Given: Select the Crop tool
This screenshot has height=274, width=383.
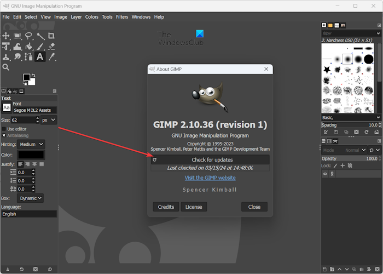Looking at the screenshot, I should coord(51,36).
